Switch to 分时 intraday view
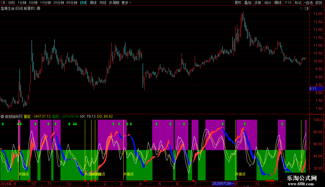The width and height of the screenshot is (325, 187). [11, 3]
